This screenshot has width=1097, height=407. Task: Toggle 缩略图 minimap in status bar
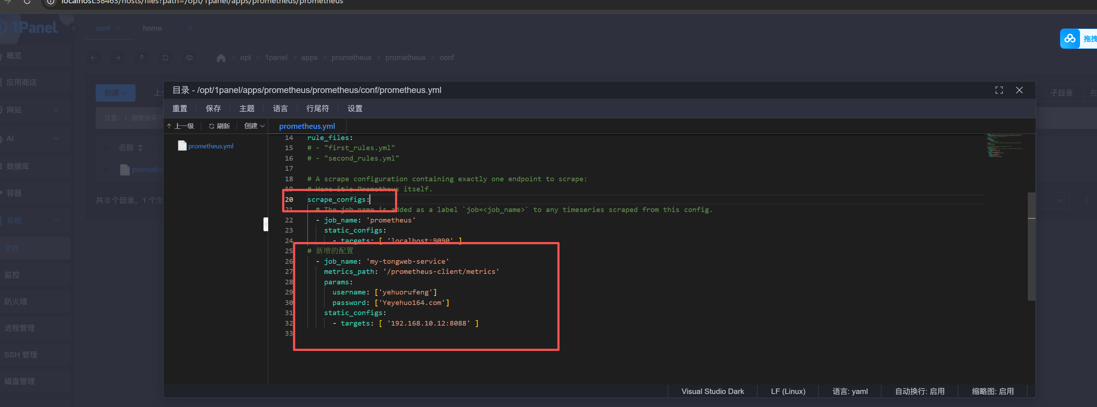993,391
